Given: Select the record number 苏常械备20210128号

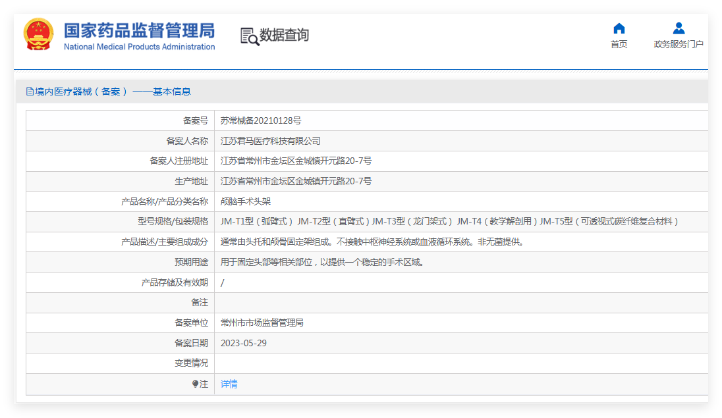Looking at the screenshot, I should pos(260,120).
